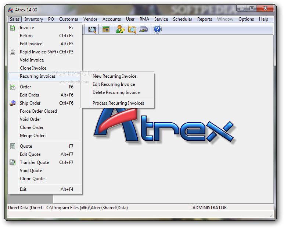Open the Help menu
This screenshot has width=284, height=228.
tap(263, 19)
